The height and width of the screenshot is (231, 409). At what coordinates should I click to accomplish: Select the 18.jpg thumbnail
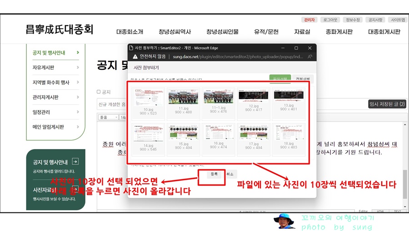tap(289, 140)
